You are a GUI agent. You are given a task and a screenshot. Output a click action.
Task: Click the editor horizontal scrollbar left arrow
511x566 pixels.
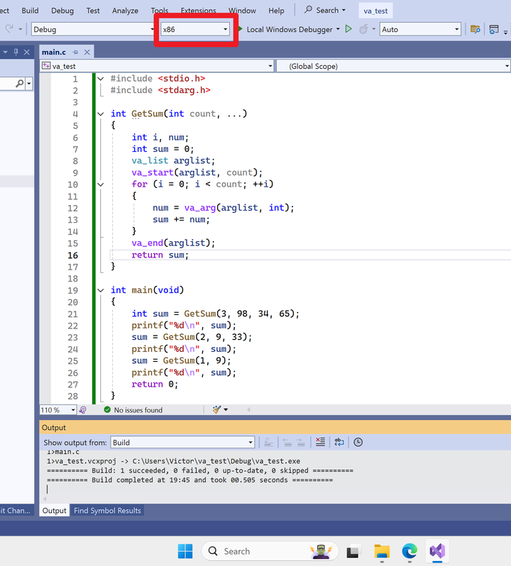point(248,409)
